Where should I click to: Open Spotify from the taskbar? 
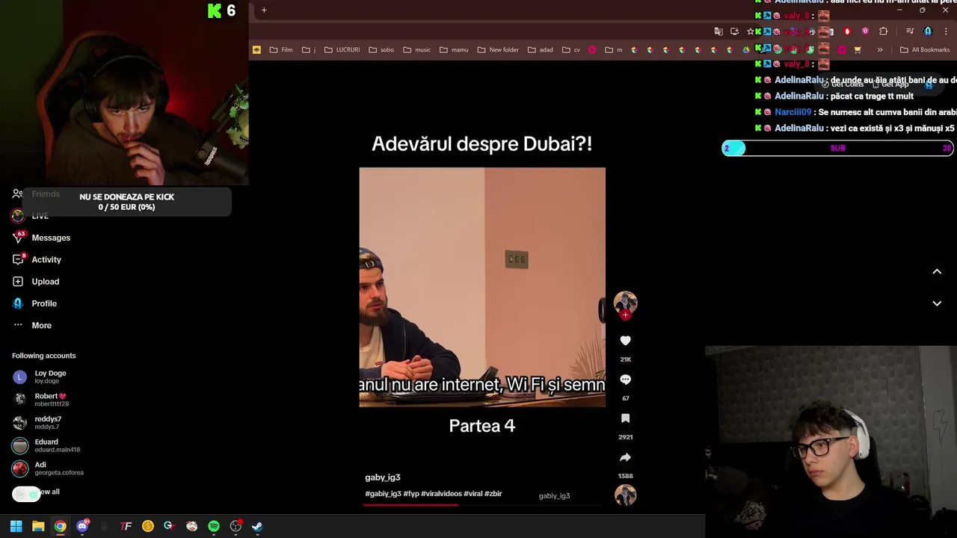[214, 526]
